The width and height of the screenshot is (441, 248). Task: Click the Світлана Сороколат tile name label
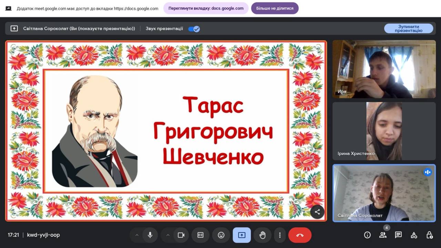point(360,216)
